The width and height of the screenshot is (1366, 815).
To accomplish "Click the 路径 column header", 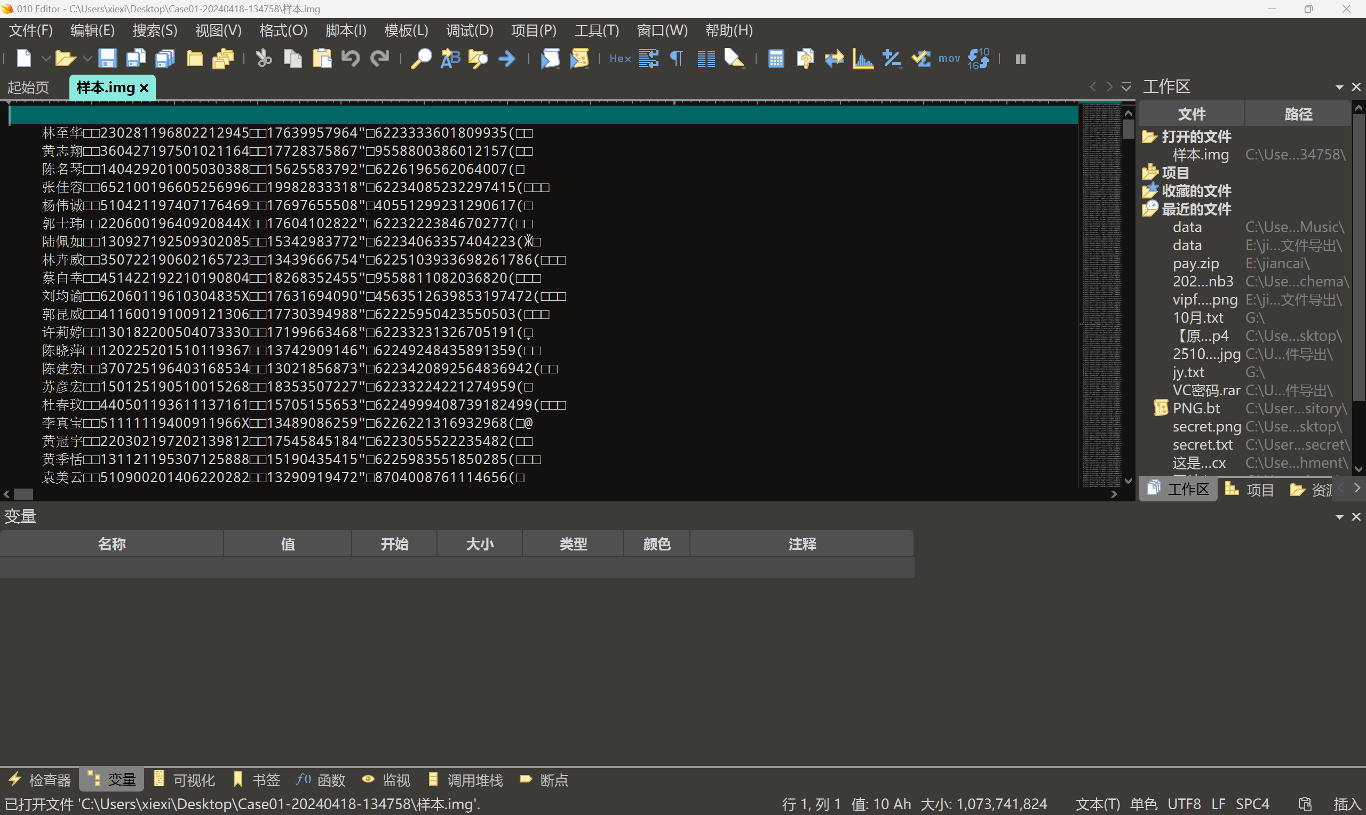I will click(1298, 114).
